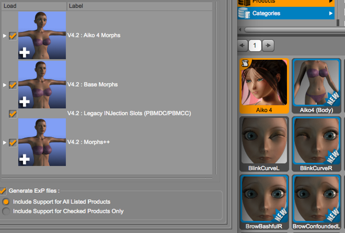Uncheck the Legacy INJection Slots checkbox
This screenshot has width=345, height=233.
tap(13, 114)
